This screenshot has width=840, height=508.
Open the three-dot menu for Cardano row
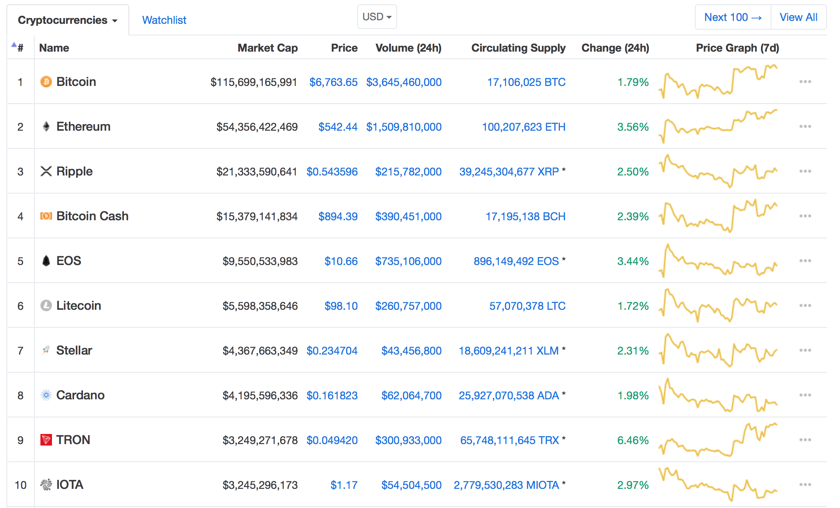point(805,395)
